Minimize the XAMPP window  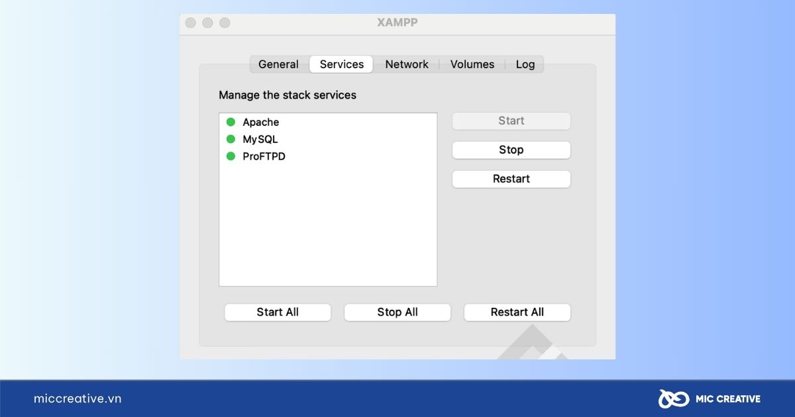207,23
